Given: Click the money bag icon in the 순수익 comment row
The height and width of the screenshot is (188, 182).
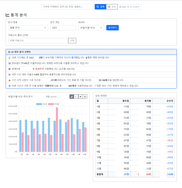Looking at the screenshot, I should [x=9, y=58].
